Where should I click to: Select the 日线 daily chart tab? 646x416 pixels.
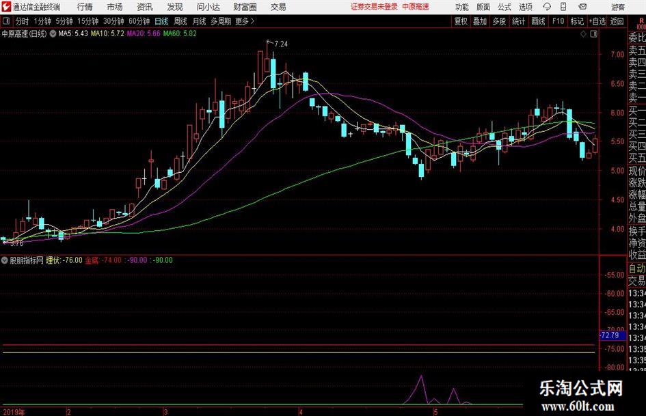pyautogui.click(x=161, y=21)
